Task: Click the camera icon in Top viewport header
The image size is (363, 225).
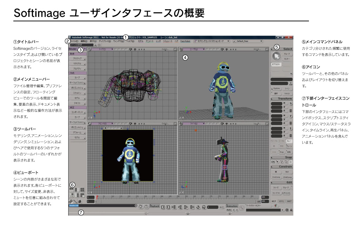Action: [x=131, y=49]
